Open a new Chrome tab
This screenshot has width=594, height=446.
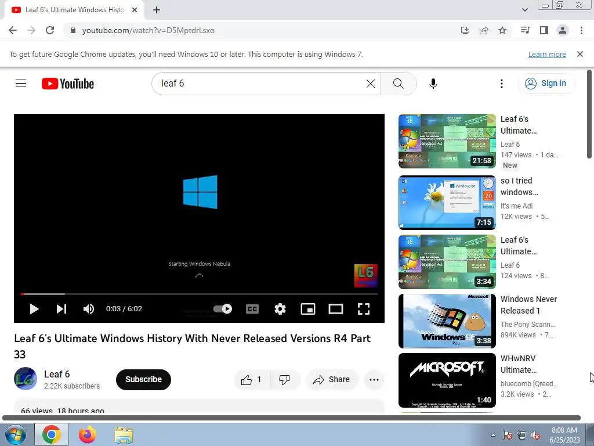click(157, 10)
